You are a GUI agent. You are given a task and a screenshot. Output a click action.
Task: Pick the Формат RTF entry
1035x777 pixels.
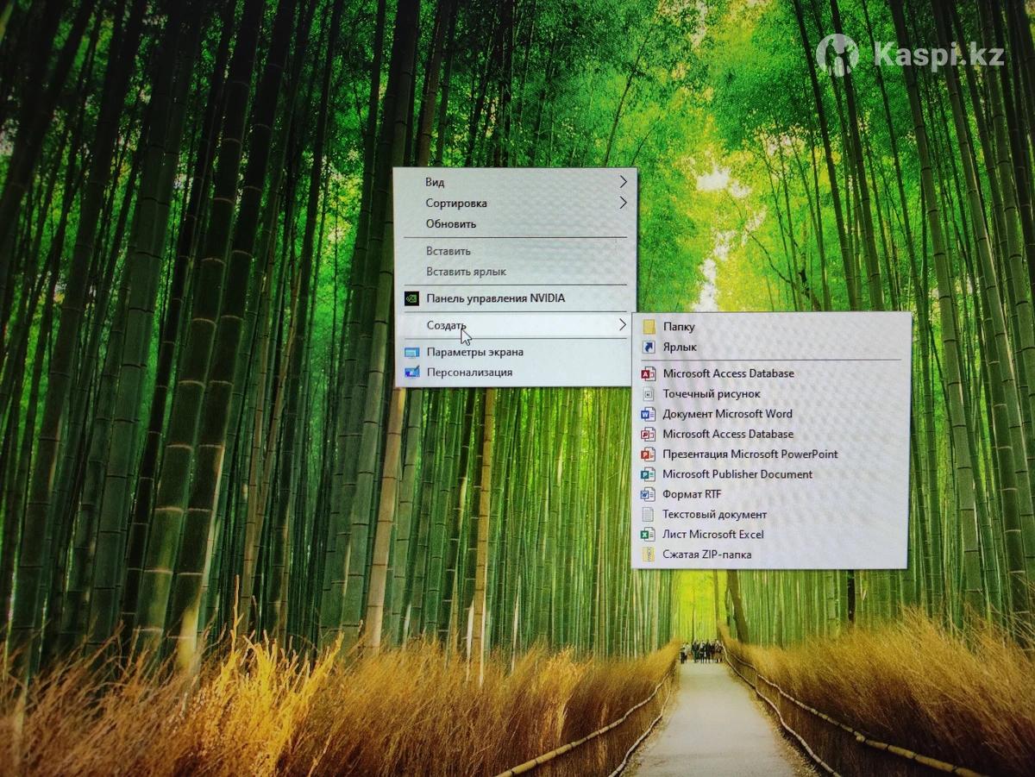(x=692, y=495)
